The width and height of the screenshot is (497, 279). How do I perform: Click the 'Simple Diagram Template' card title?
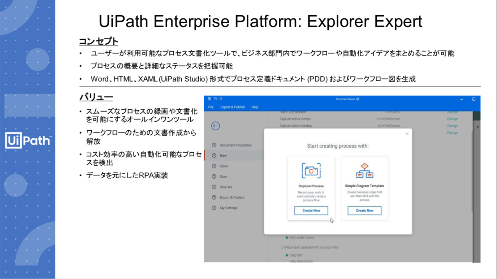coord(364,186)
